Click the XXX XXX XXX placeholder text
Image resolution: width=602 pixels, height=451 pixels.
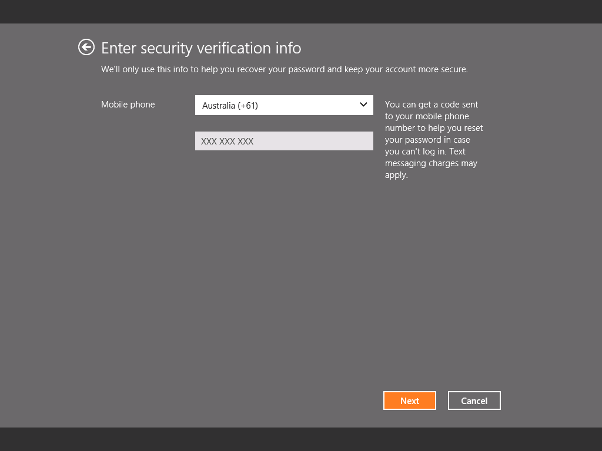pos(227,142)
